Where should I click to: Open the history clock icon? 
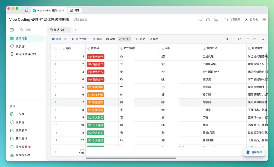coord(233,39)
